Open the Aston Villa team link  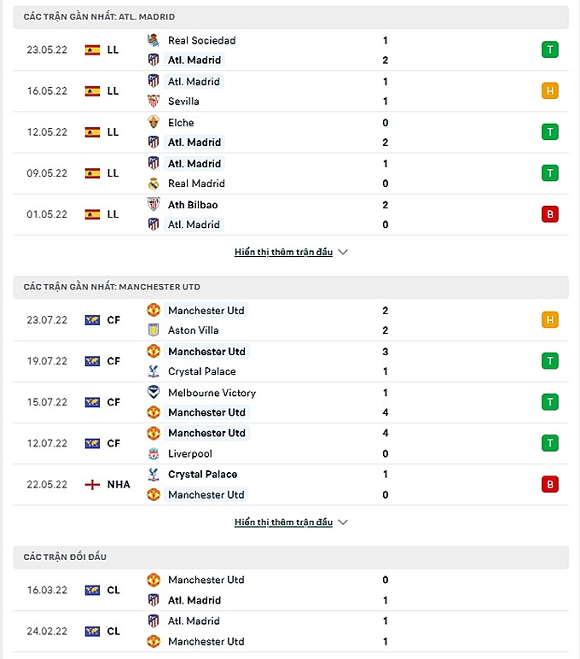(x=194, y=329)
